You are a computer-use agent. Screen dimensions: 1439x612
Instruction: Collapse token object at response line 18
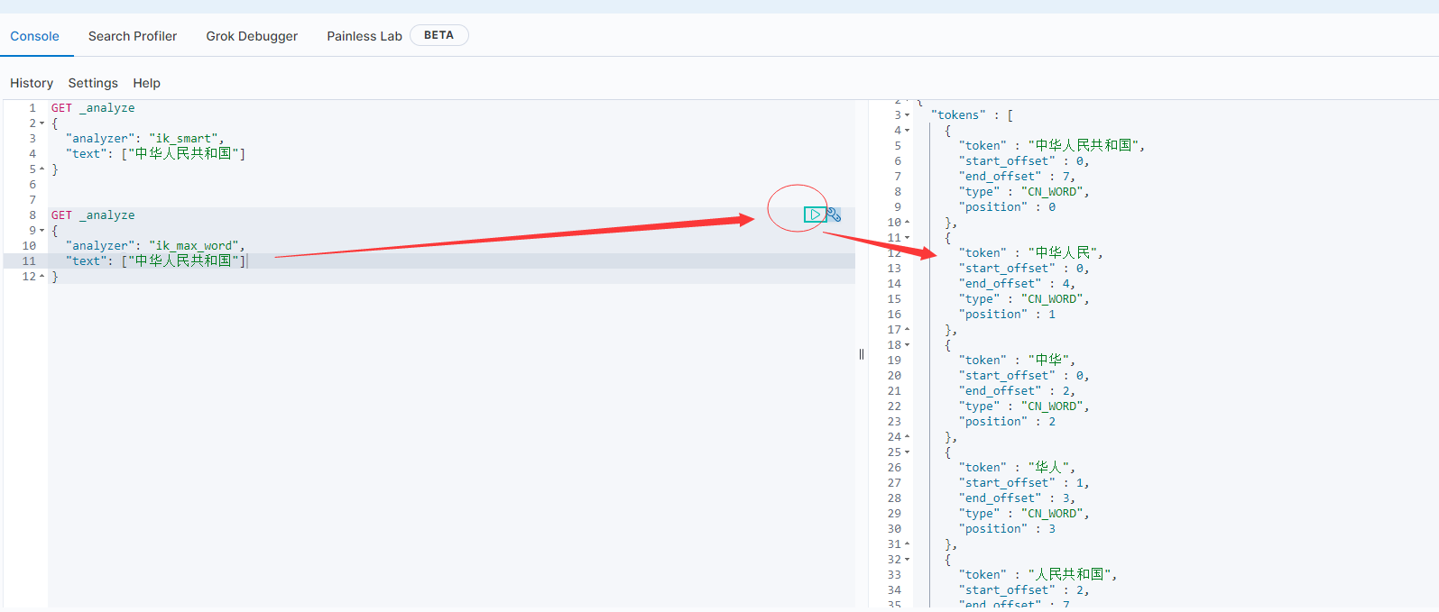coord(907,345)
